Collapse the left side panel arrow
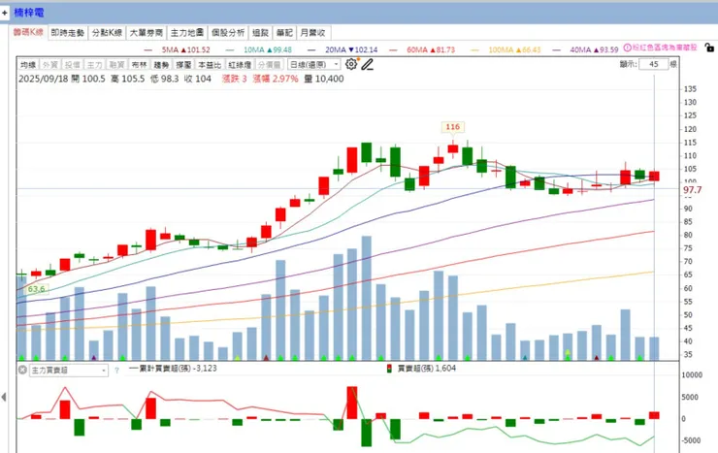The height and width of the screenshot is (453, 718). pyautogui.click(x=4, y=397)
